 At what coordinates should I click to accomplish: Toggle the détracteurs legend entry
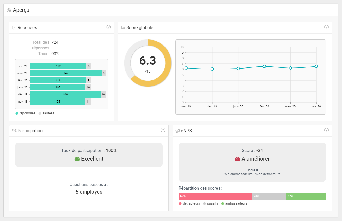tap(189, 203)
